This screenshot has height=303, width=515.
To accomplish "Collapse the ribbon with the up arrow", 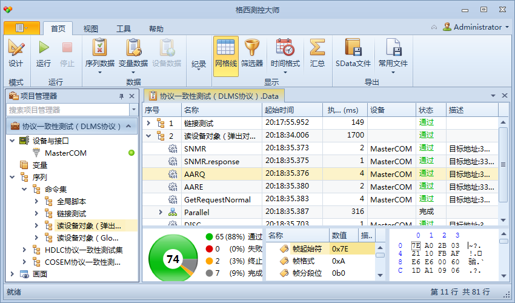I will pyautogui.click(x=434, y=27).
